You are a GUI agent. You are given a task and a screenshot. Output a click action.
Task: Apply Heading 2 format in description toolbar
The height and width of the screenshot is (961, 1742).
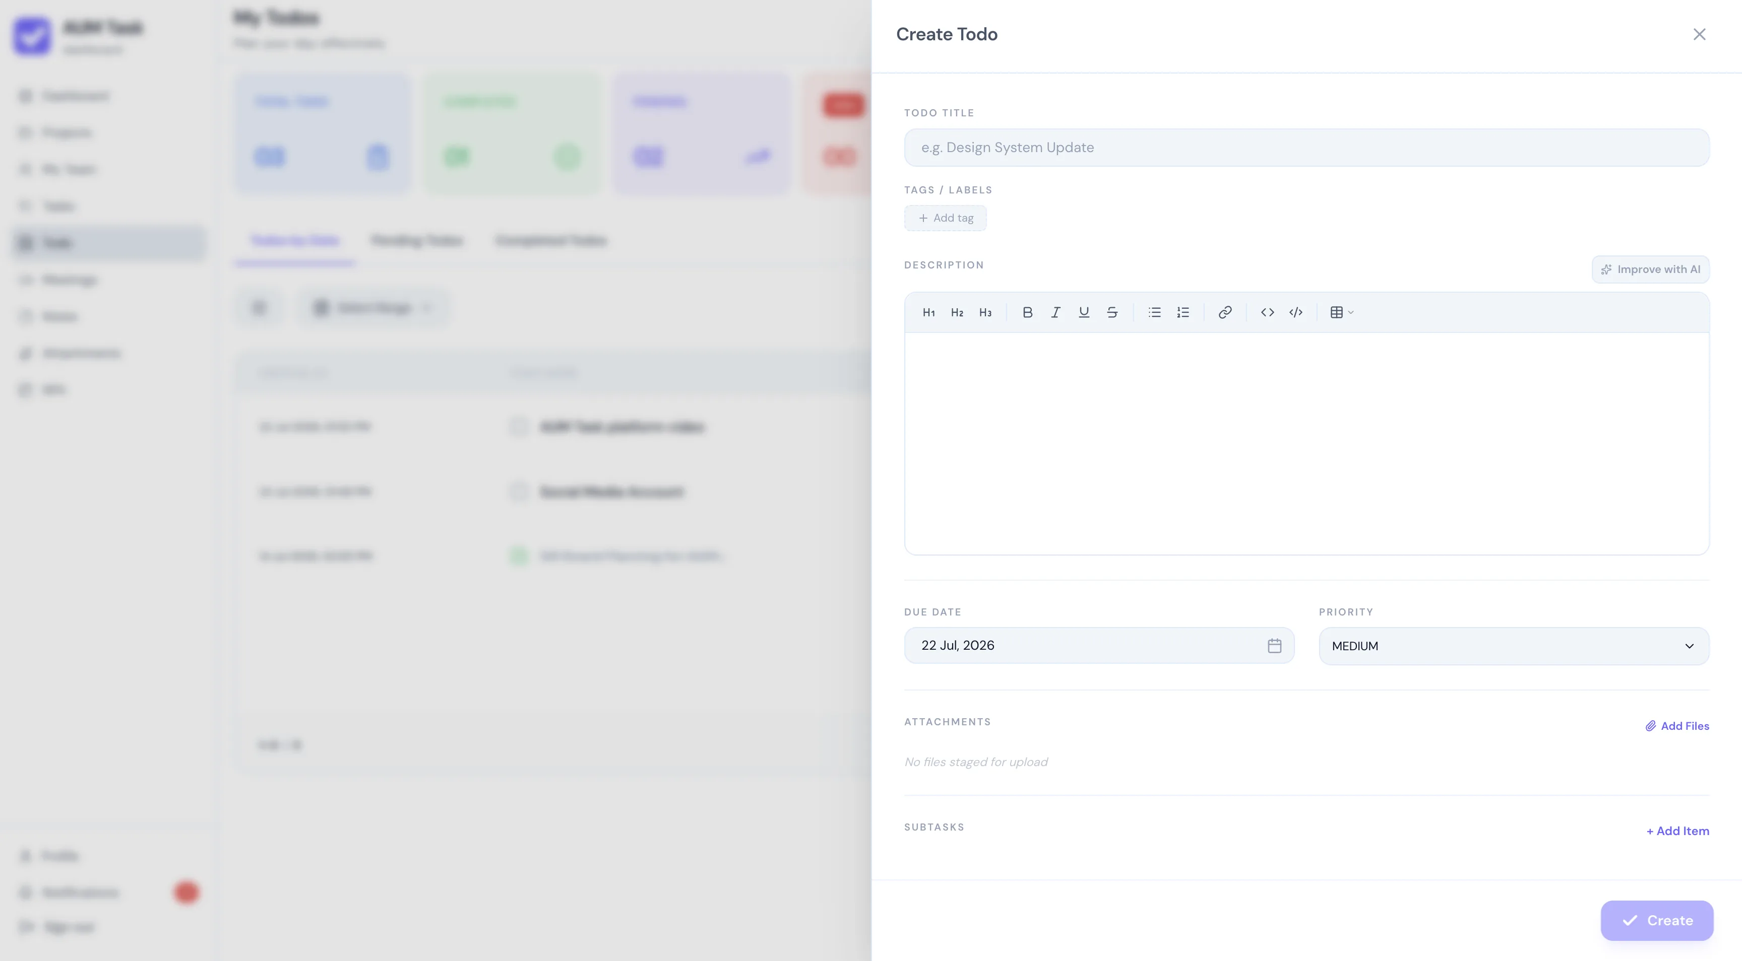(x=957, y=312)
